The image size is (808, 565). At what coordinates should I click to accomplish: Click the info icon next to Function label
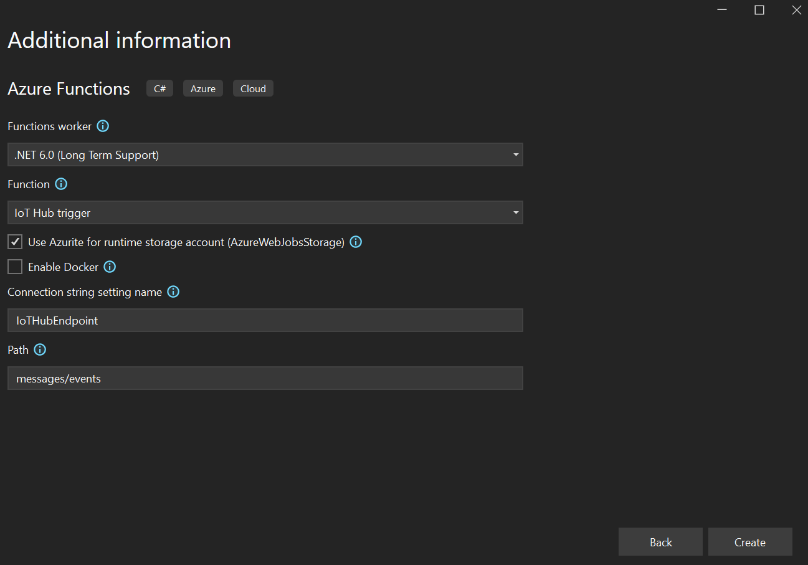point(61,184)
